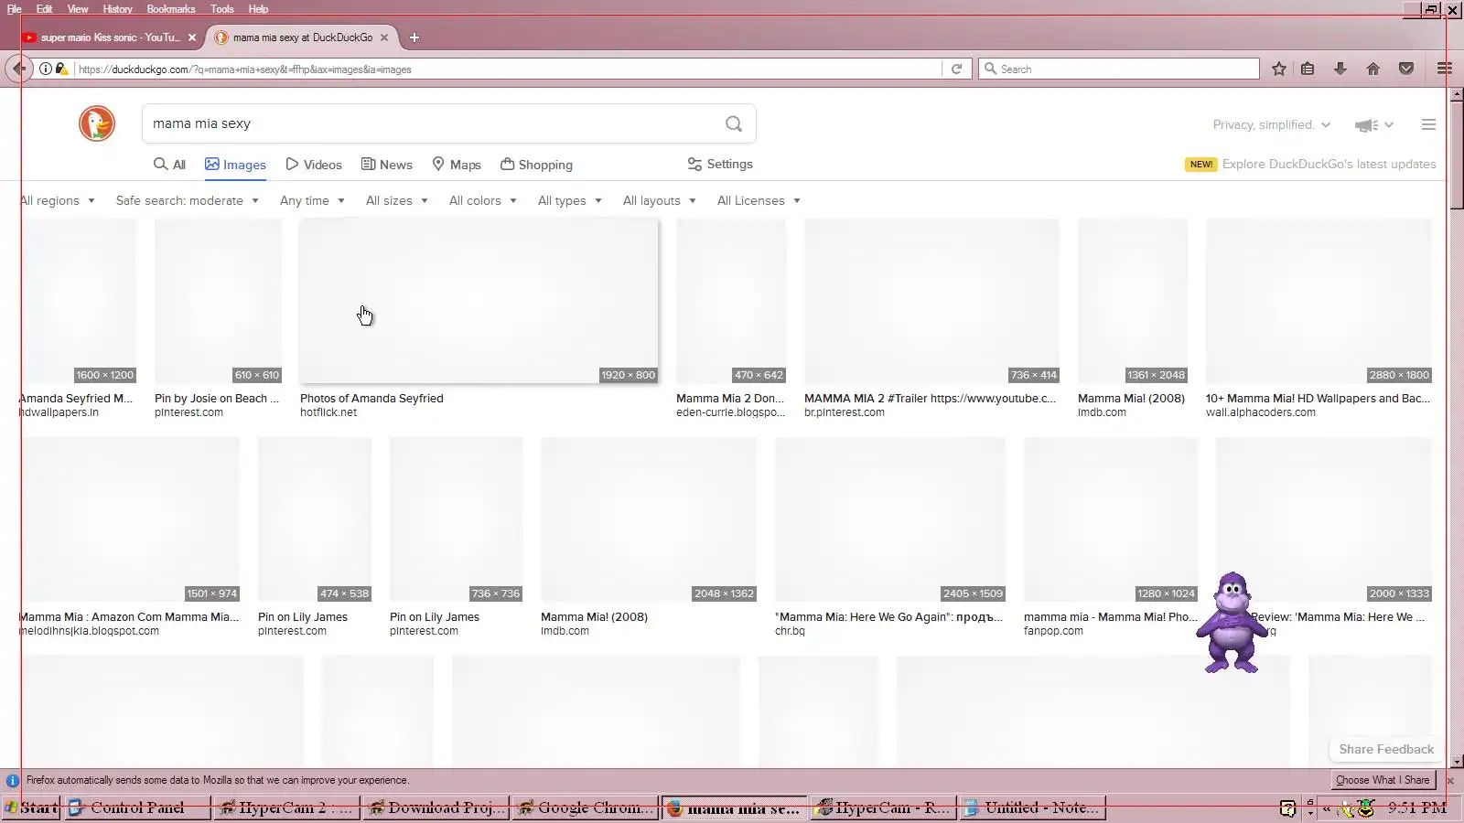1464x823 pixels.
Task: Expand the All regions filter
Action: pos(57,200)
